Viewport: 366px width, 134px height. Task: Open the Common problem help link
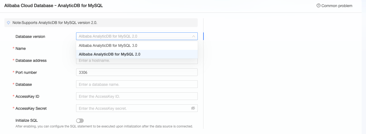point(334,6)
